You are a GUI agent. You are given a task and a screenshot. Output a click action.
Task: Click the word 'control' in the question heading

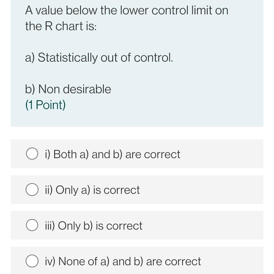point(170,10)
